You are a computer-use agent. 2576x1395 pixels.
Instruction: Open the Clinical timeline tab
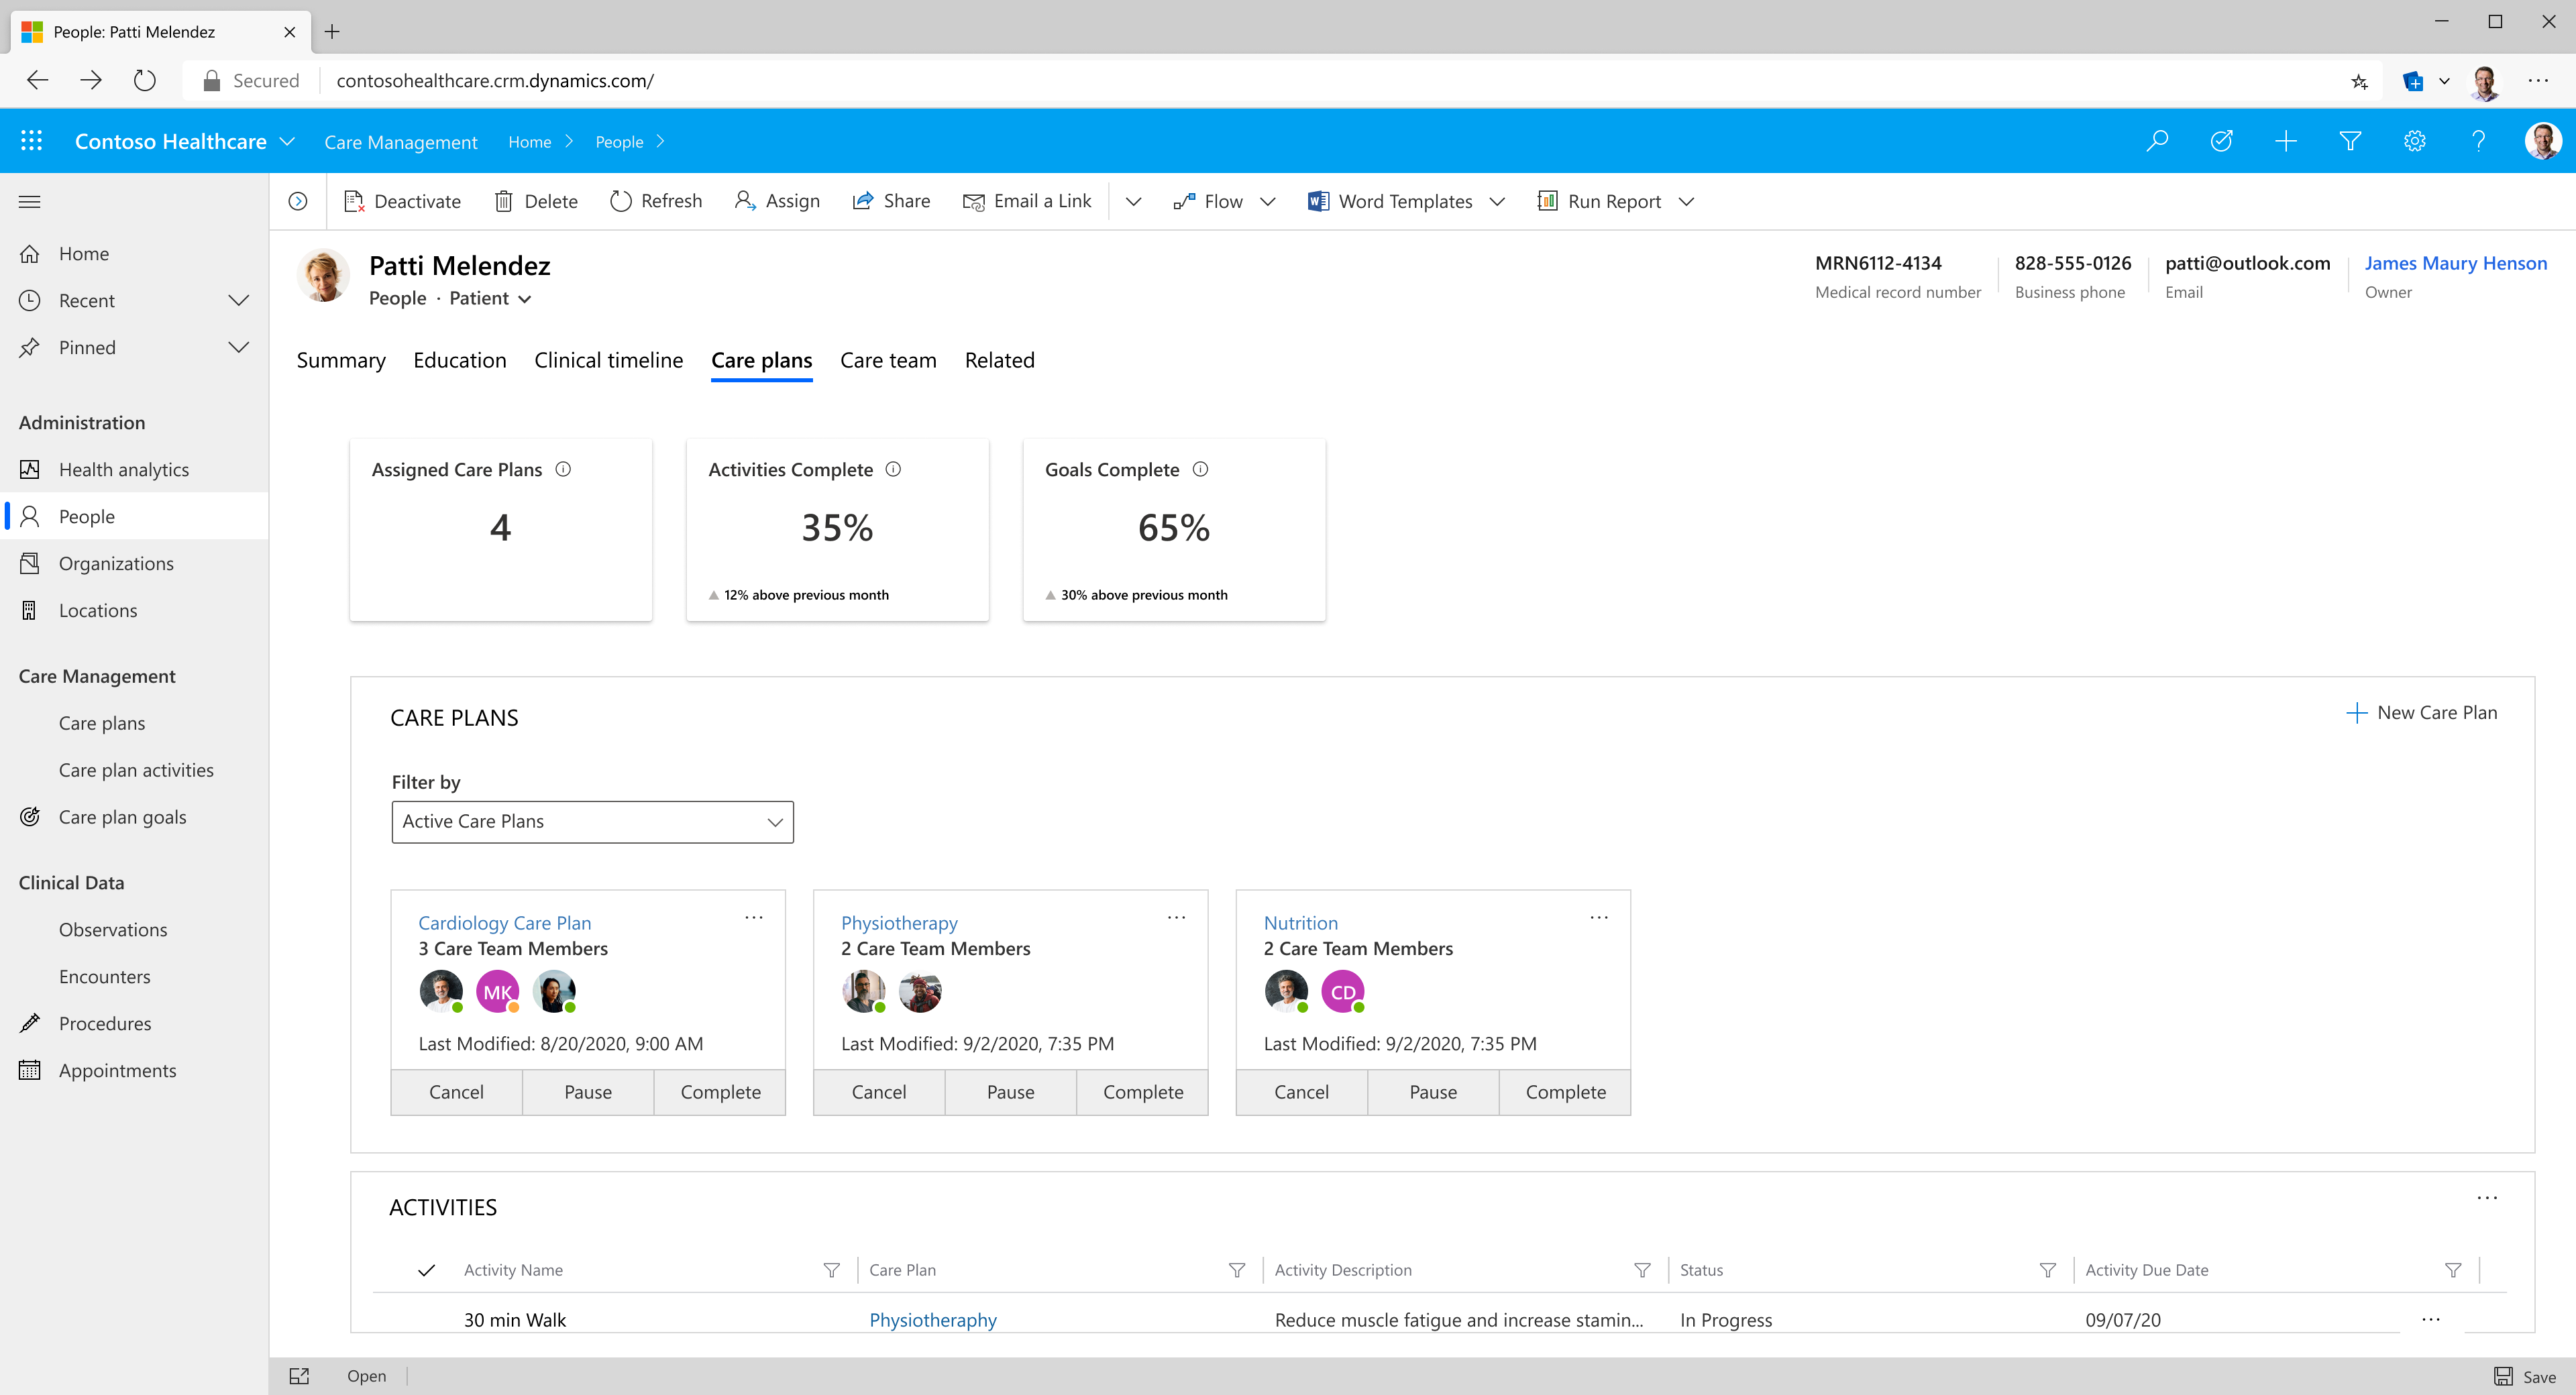click(x=608, y=360)
